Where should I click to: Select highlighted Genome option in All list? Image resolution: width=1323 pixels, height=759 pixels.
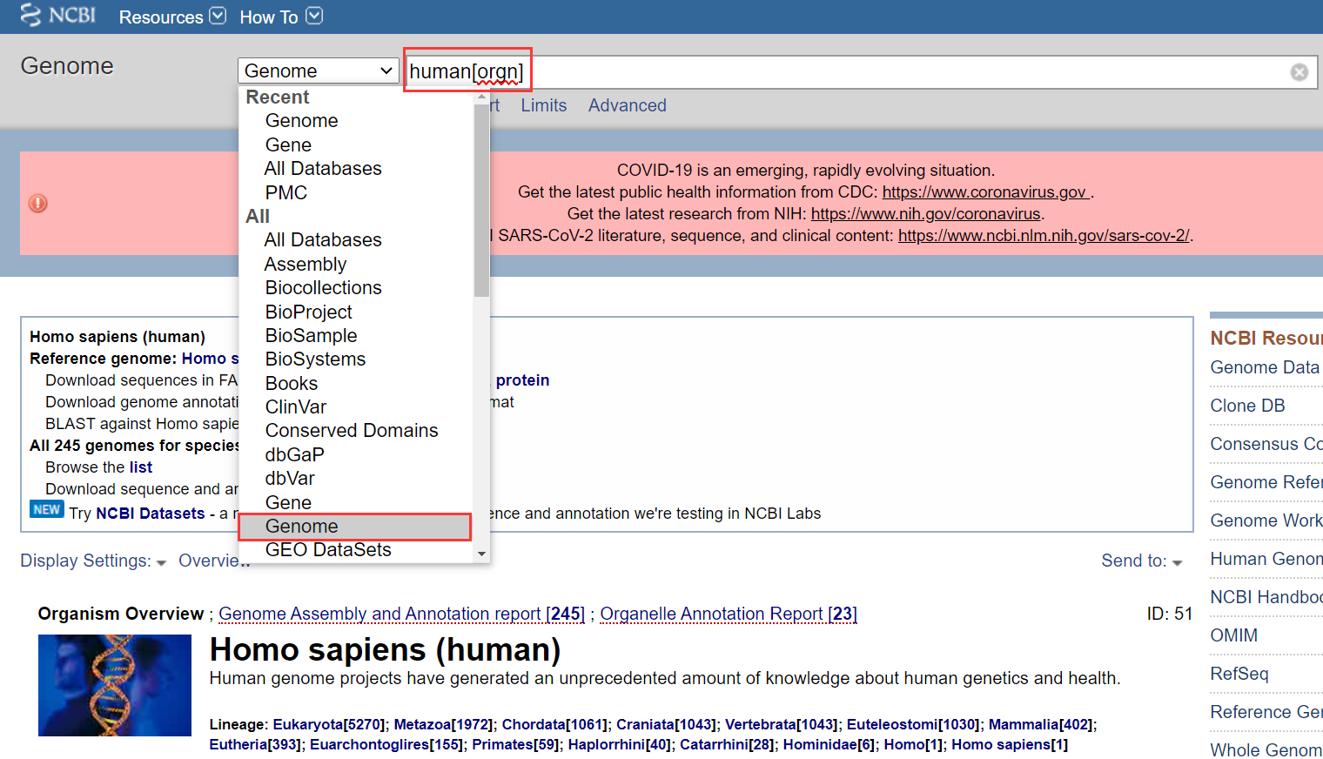355,527
